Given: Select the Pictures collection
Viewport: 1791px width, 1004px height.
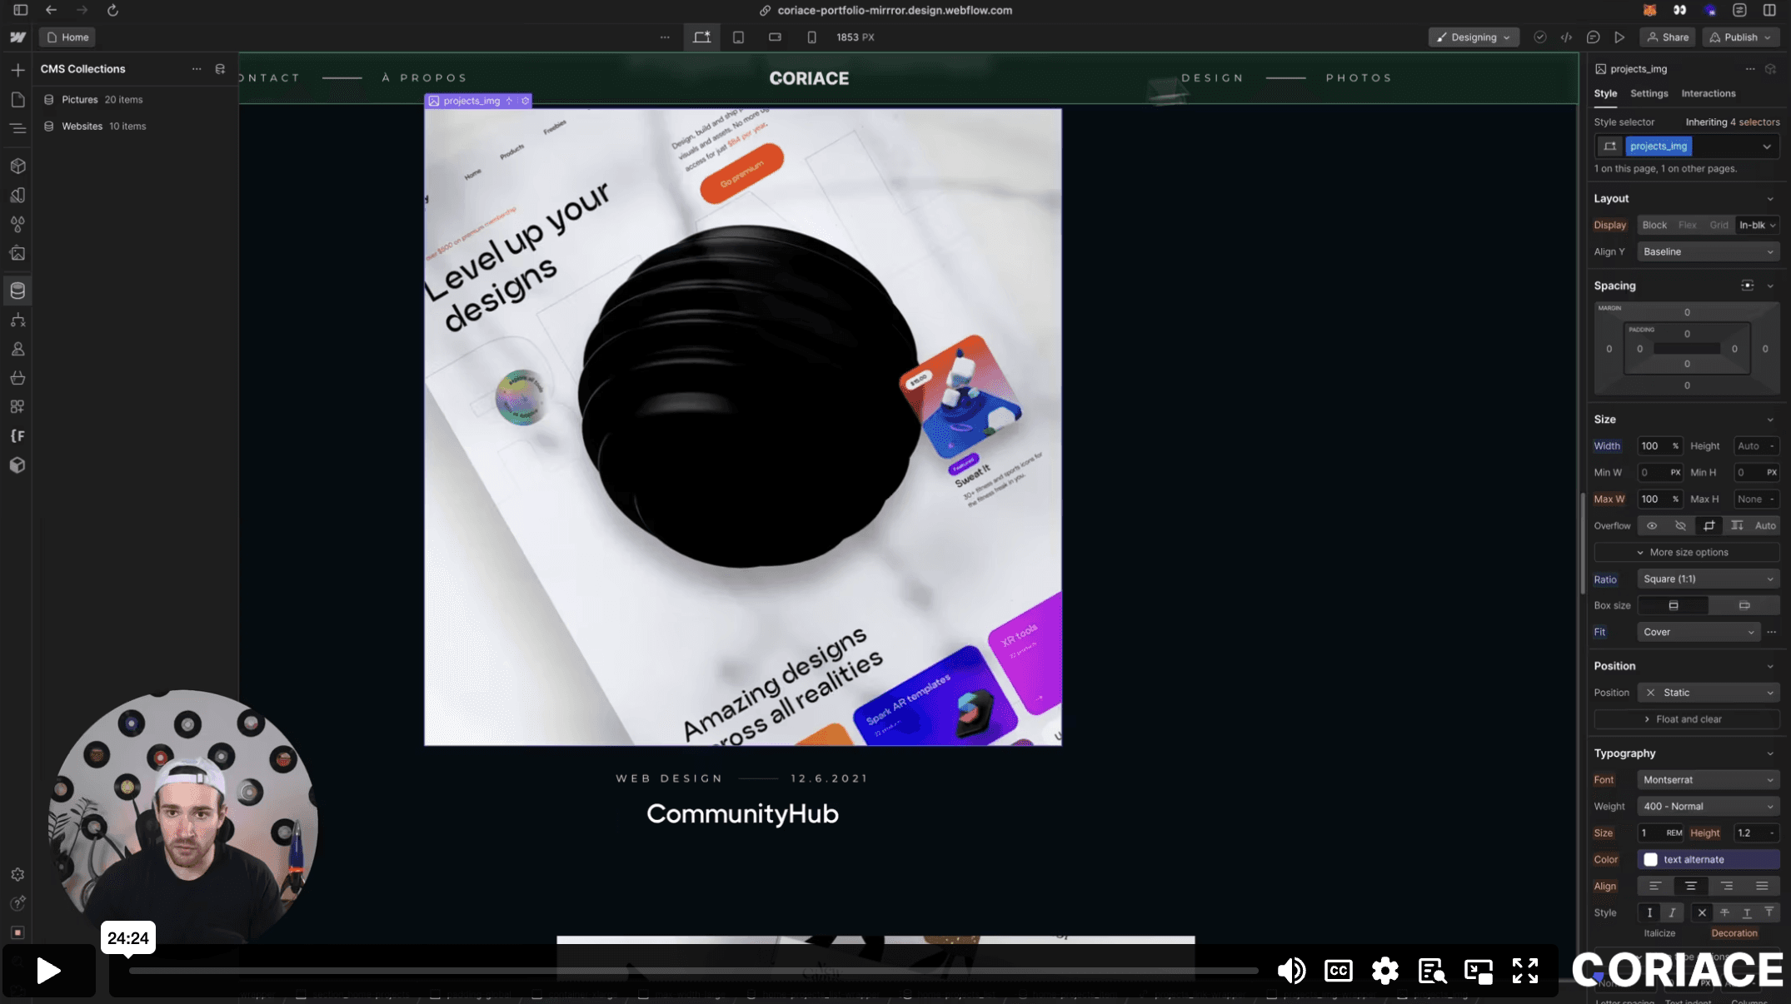Looking at the screenshot, I should [80, 99].
